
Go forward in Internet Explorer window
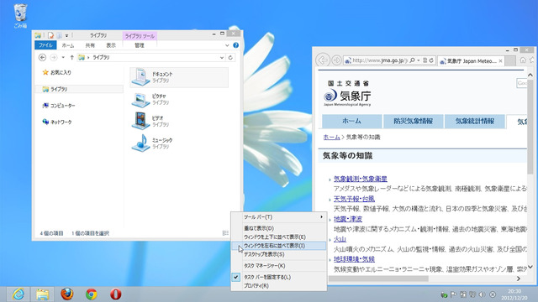[336, 60]
